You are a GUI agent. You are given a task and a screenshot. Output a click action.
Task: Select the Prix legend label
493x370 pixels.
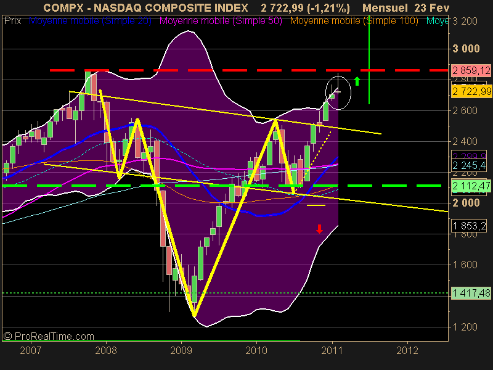[x=12, y=21]
